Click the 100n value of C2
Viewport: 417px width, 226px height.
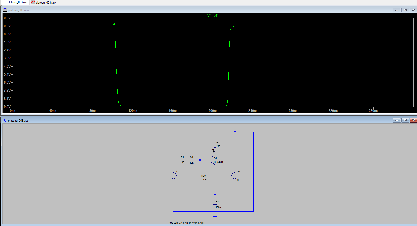(218, 207)
